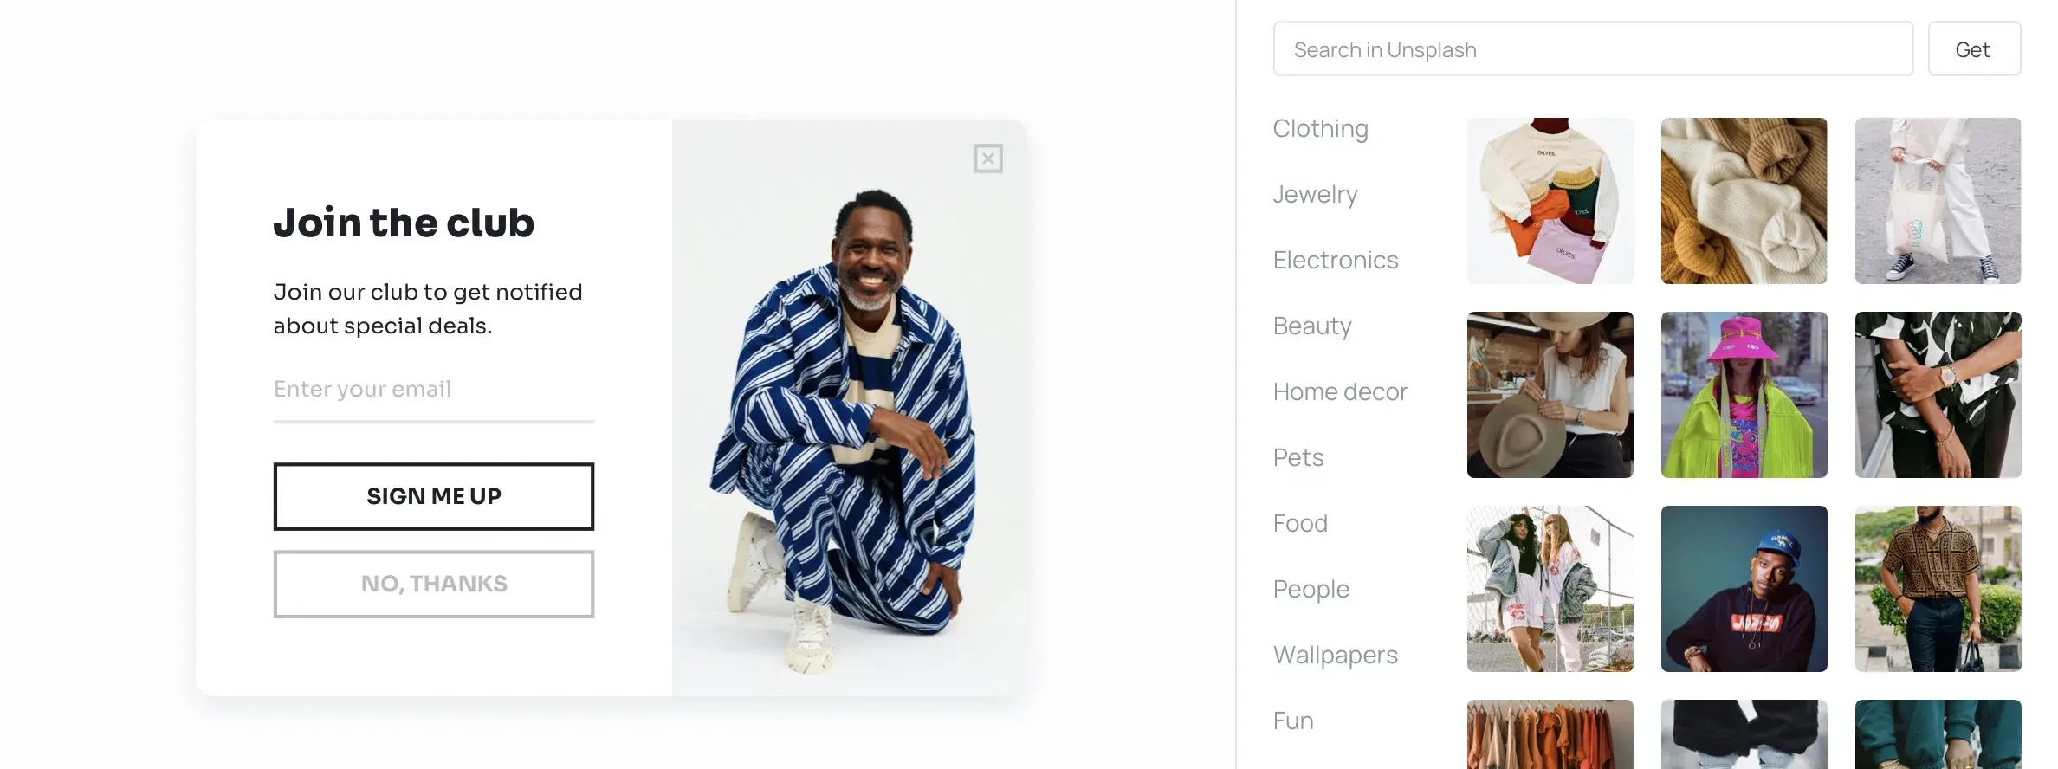Choose the Wallpapers category
Screen dimensions: 2058x769
pos(1335,655)
